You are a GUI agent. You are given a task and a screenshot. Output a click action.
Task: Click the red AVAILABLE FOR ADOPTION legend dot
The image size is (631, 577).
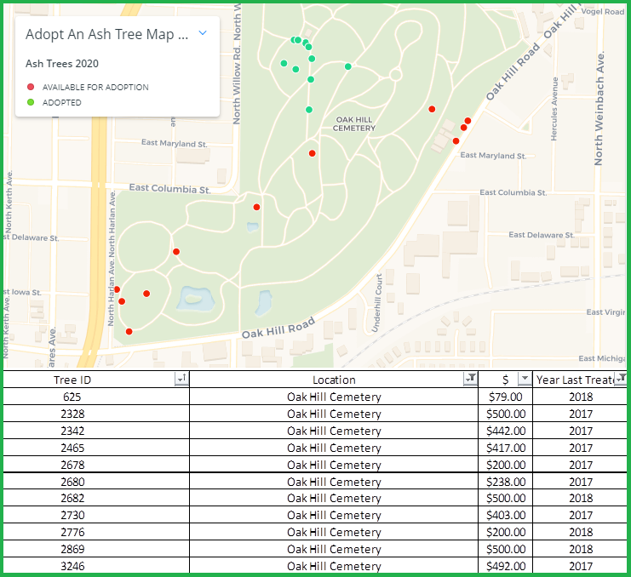point(31,87)
